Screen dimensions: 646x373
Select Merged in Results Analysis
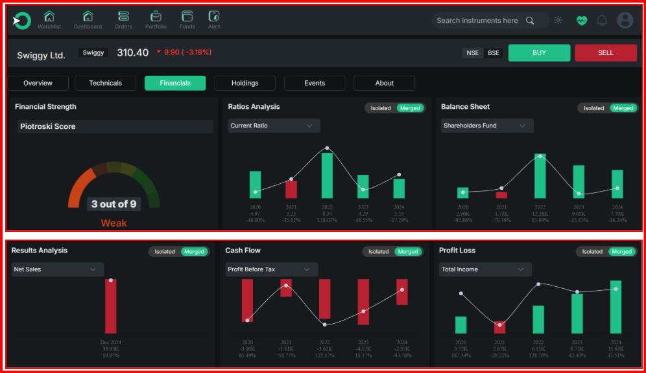point(194,252)
